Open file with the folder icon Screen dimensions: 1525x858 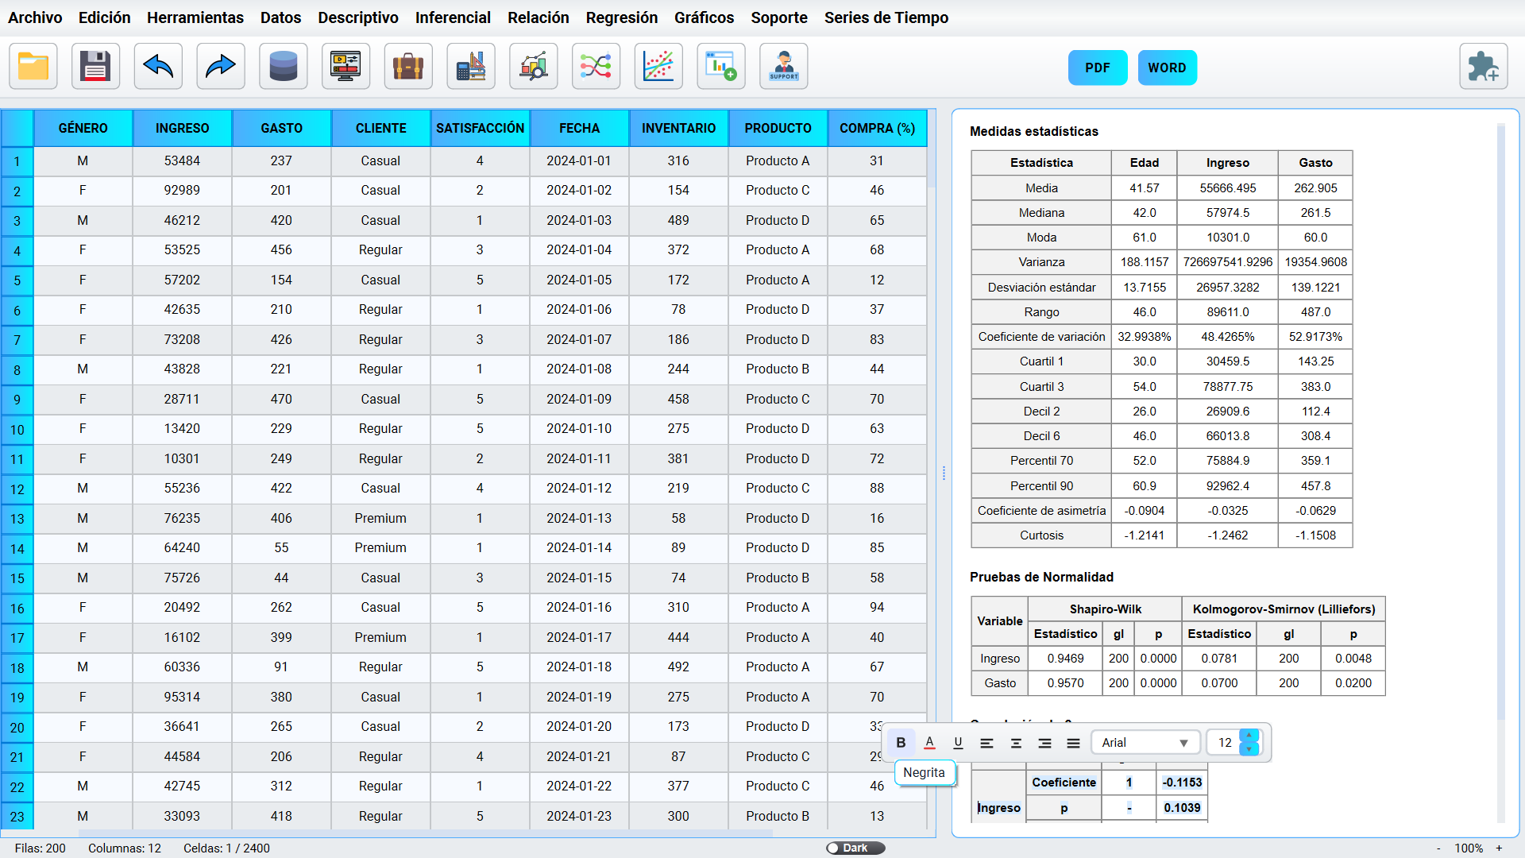tap(33, 67)
